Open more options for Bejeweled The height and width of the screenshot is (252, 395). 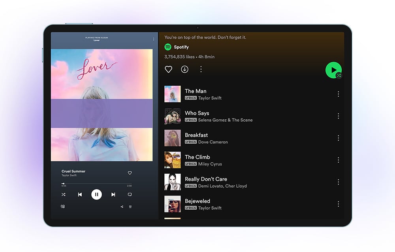click(x=338, y=204)
